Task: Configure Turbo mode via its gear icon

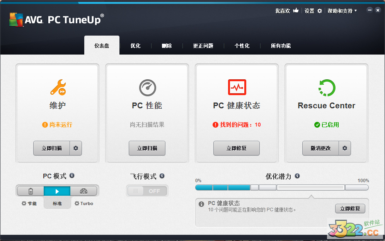Action: tap(77, 203)
